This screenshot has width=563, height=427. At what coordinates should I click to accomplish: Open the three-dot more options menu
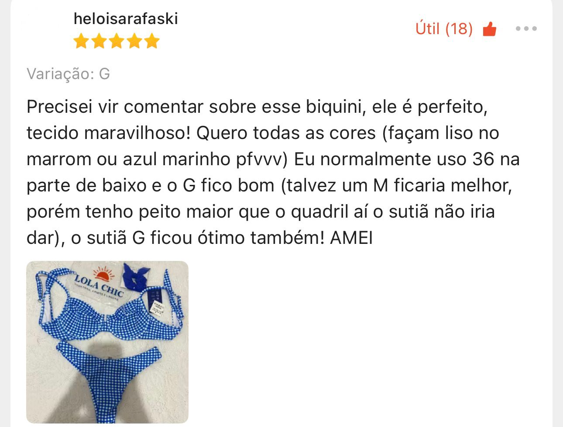[526, 29]
